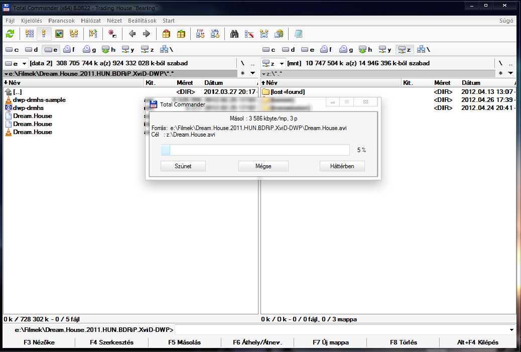Cancel the copy with the Mégse button

[x=263, y=166]
